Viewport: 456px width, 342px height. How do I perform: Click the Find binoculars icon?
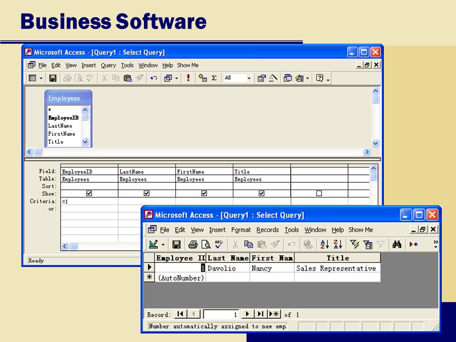tap(397, 244)
